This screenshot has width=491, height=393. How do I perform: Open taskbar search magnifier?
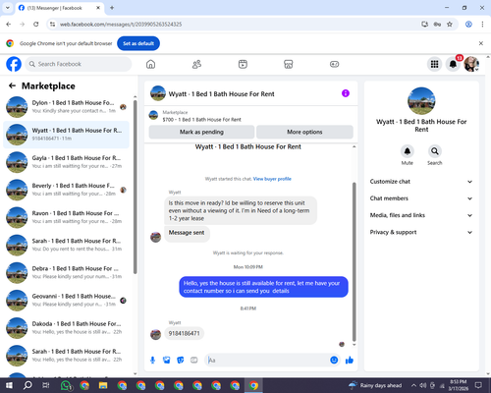coord(27,385)
